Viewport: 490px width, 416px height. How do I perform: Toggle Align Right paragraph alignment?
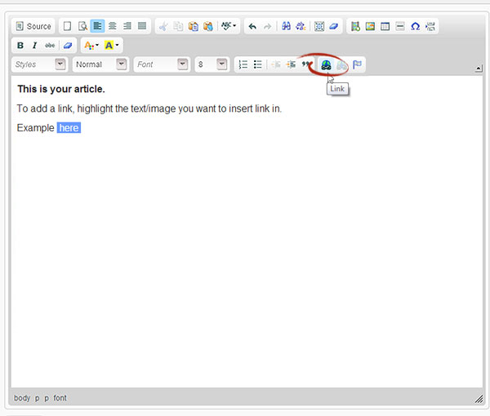pos(127,26)
